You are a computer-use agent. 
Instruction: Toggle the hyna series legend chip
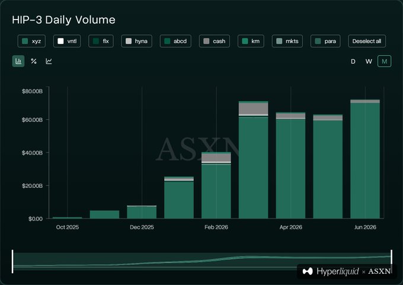click(x=136, y=41)
